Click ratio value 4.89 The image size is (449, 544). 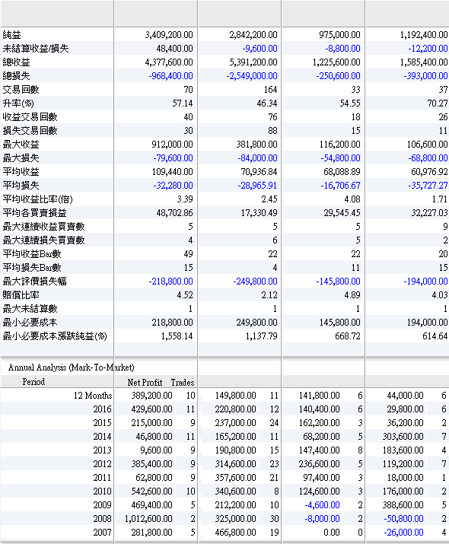pyautogui.click(x=352, y=295)
